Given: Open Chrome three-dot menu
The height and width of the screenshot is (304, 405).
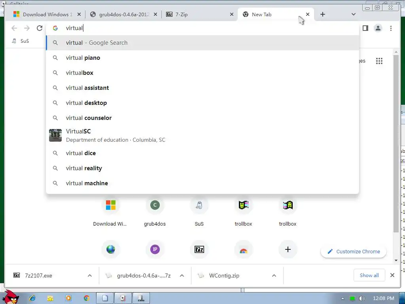Looking at the screenshot, I should pos(391,28).
